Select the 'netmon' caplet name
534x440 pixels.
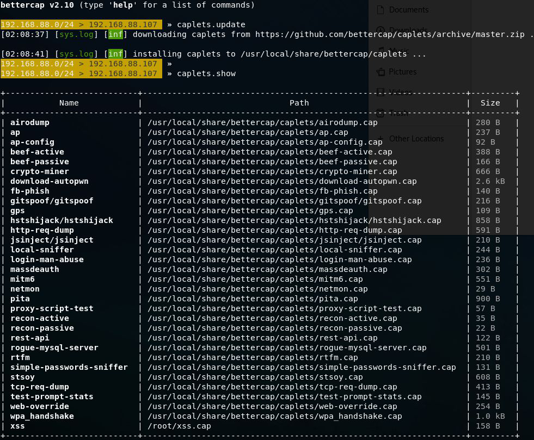point(25,289)
